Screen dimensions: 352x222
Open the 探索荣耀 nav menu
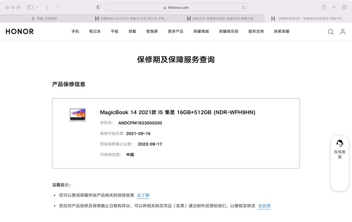[x=282, y=31]
